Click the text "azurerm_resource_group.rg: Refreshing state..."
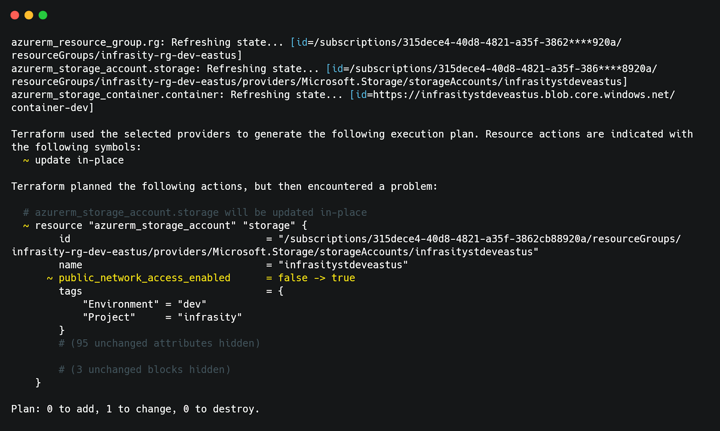Viewport: 720px width, 431px height. coord(147,42)
